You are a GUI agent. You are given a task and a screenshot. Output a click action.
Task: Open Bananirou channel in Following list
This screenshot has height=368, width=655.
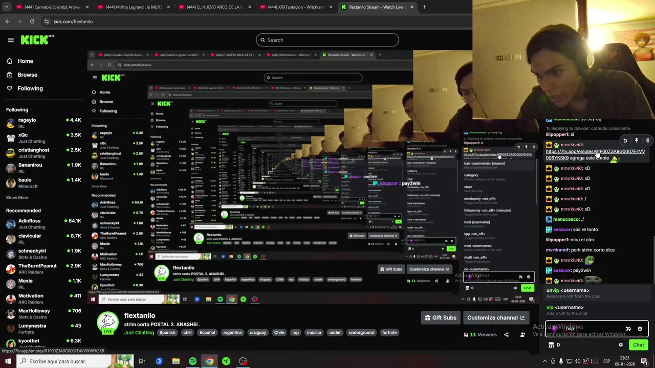tap(43, 168)
